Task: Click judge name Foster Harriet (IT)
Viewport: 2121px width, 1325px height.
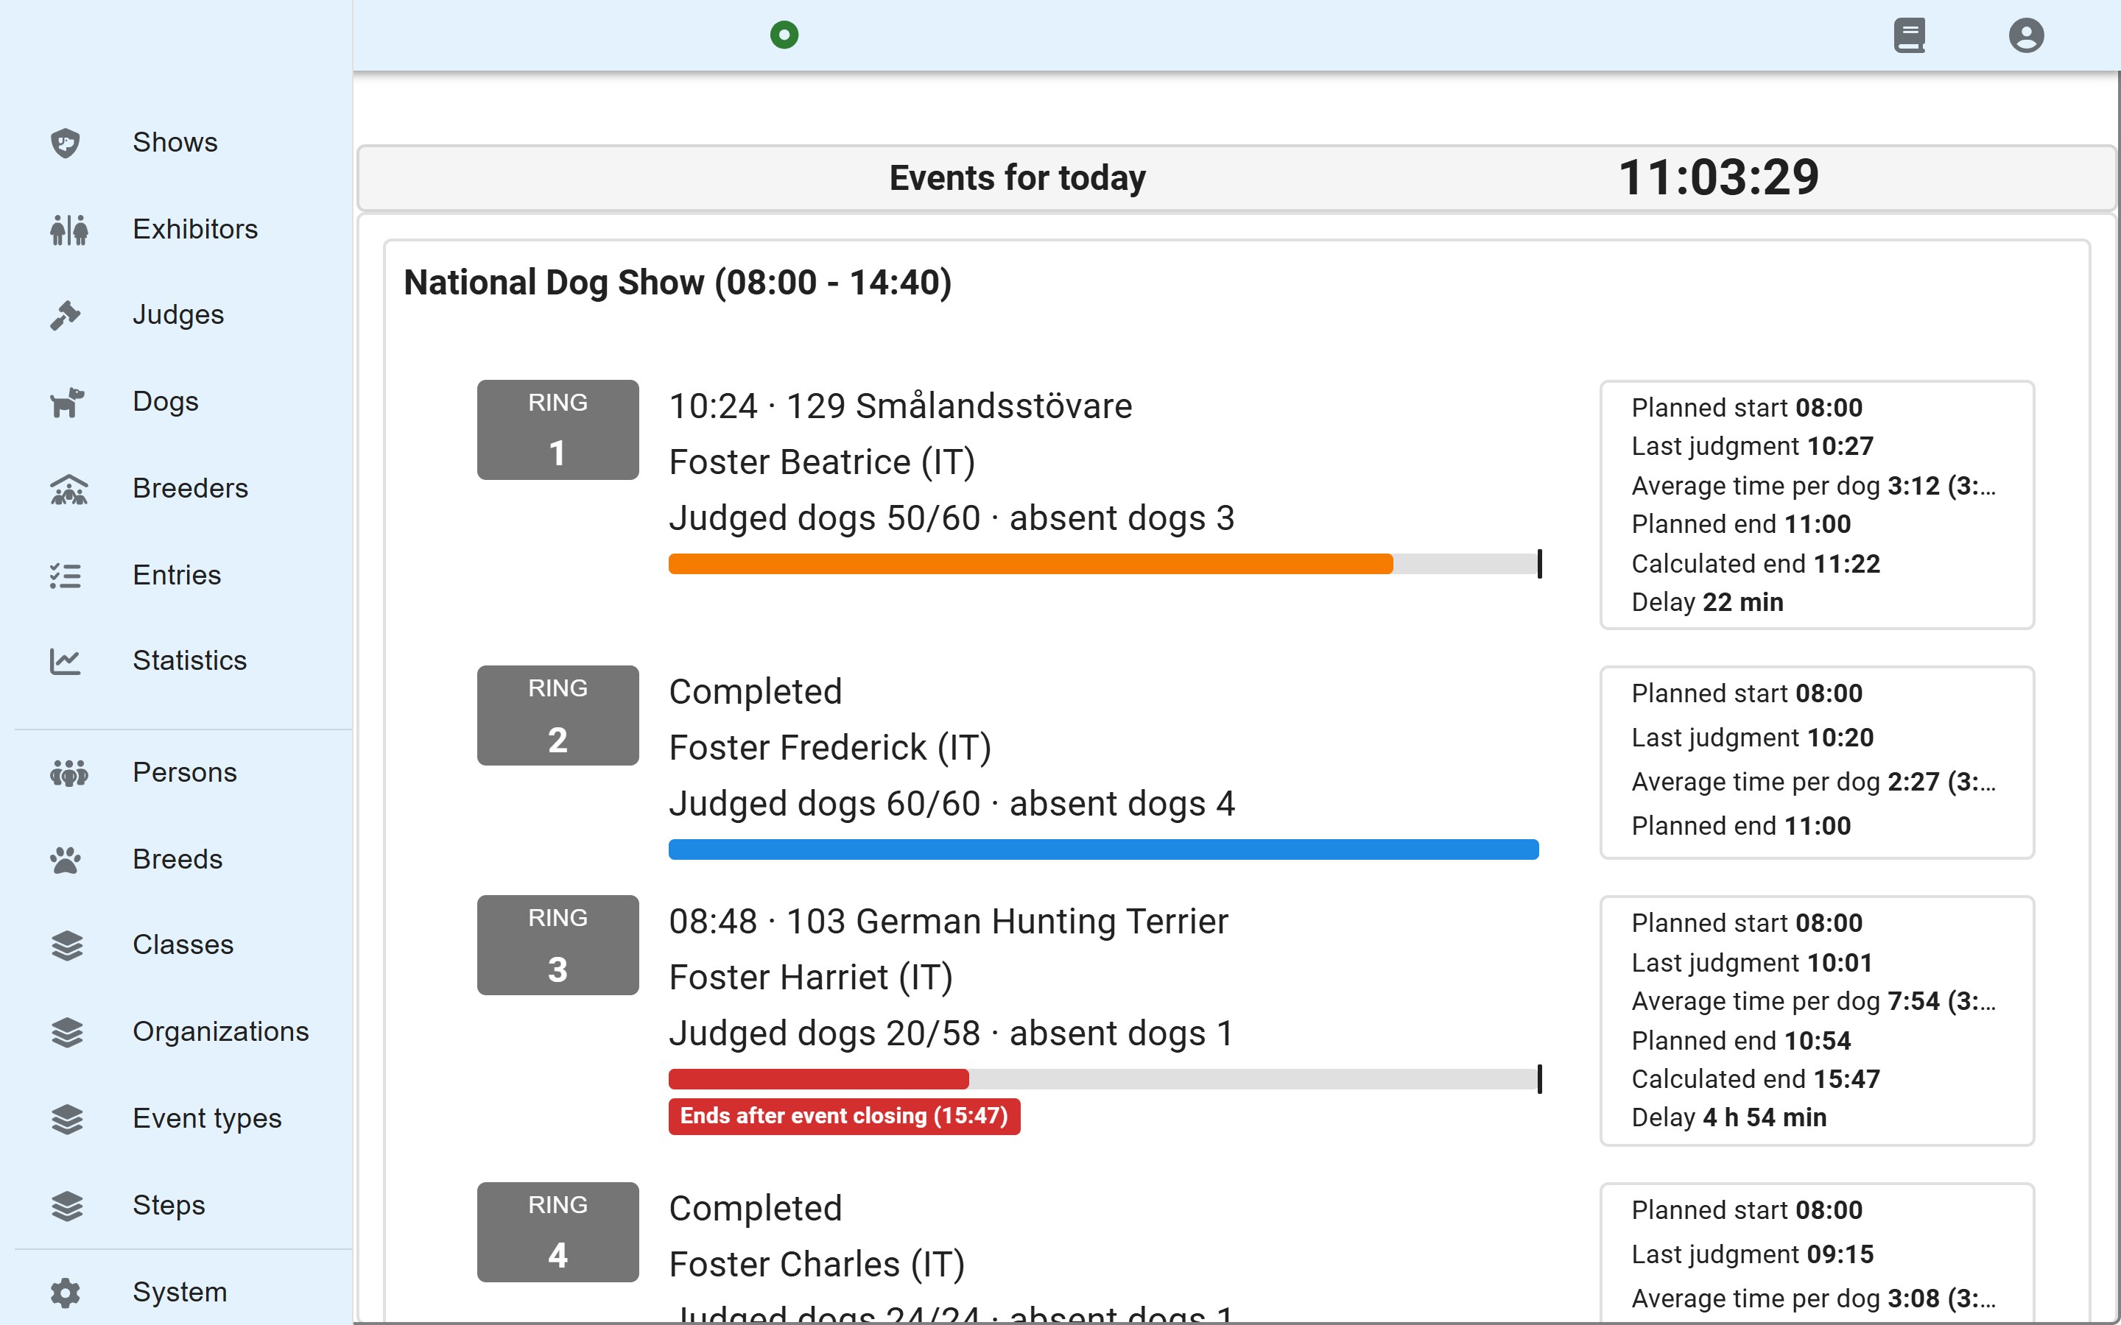Action: [811, 978]
